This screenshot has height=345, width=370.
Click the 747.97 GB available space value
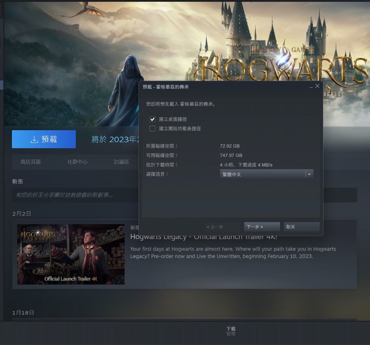coord(231,156)
